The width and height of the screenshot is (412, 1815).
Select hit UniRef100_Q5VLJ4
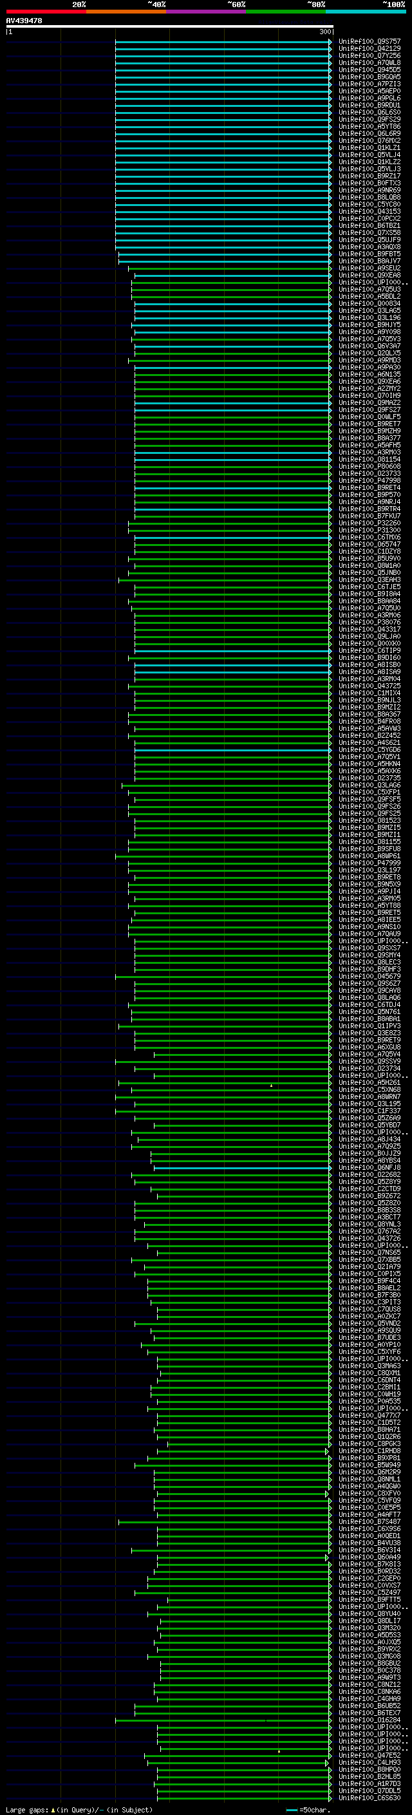click(370, 155)
